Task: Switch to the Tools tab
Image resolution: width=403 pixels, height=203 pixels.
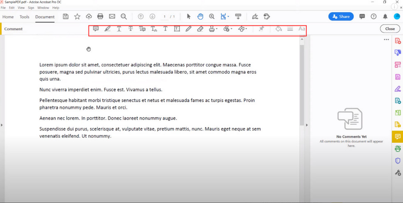Action: [24, 17]
